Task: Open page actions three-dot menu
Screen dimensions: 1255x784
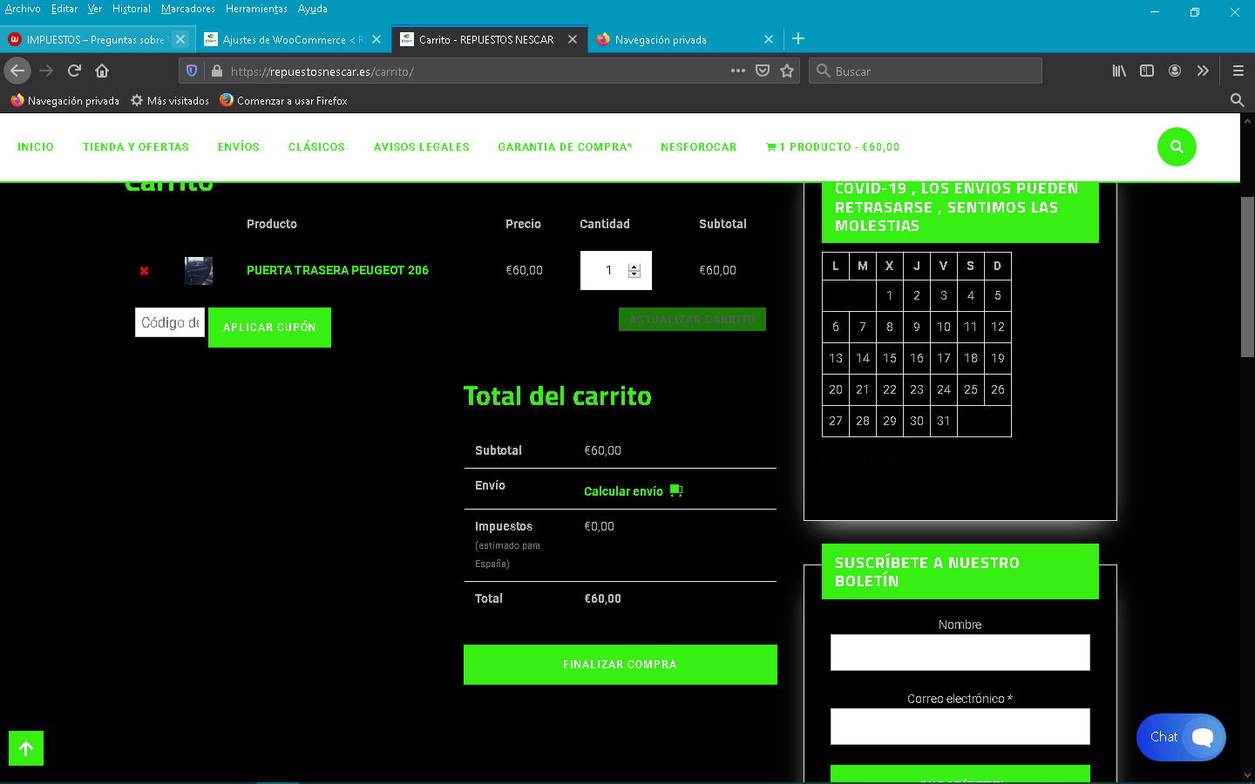Action: pyautogui.click(x=738, y=71)
